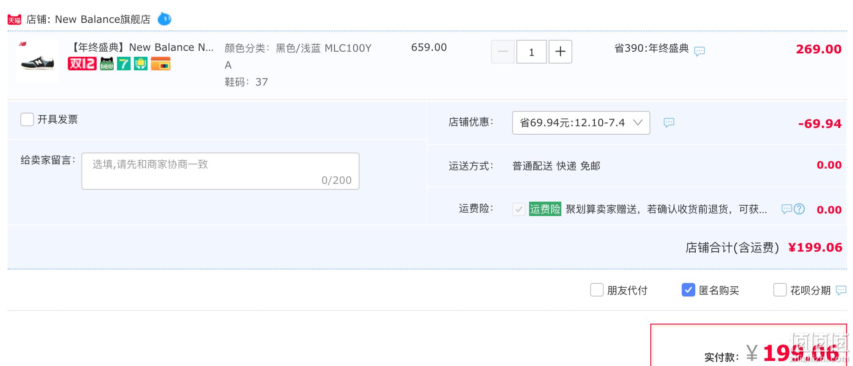Click the discounted item price 269.00
This screenshot has height=366, width=853.
tap(819, 49)
